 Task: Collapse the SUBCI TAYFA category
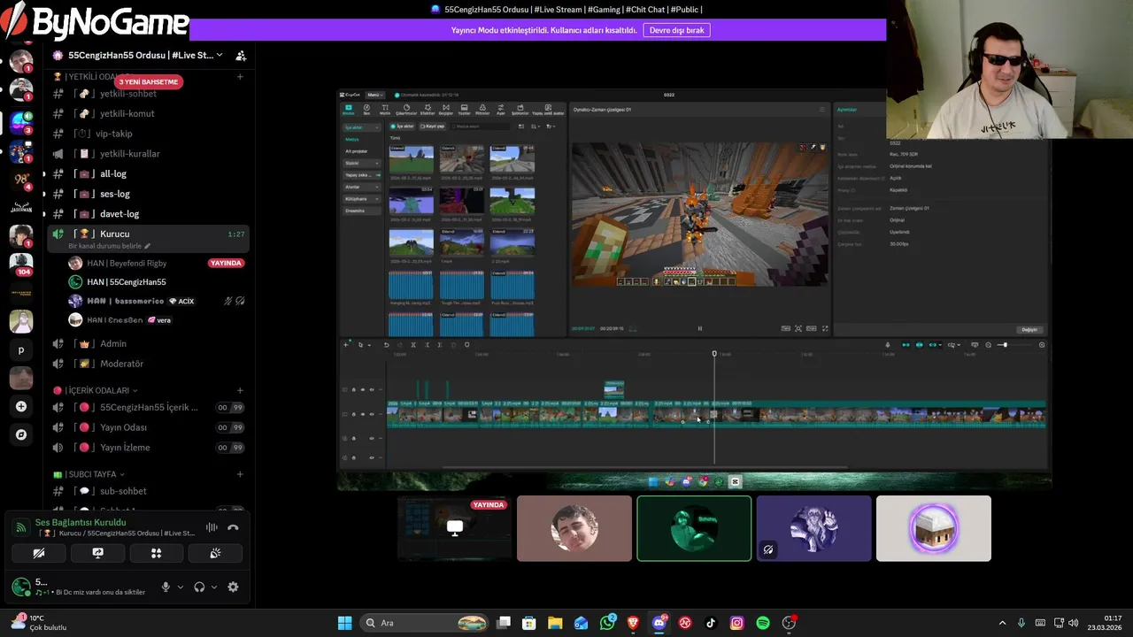[x=89, y=474]
